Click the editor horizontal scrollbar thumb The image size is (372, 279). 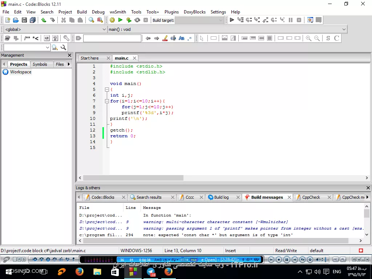tap(133, 178)
